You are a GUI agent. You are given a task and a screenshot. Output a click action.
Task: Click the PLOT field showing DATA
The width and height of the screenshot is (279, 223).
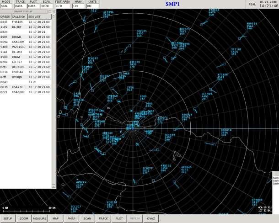(x=33, y=6)
